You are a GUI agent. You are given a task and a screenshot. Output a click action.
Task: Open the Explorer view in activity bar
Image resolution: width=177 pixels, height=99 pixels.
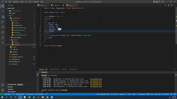pyautogui.click(x=2, y=6)
